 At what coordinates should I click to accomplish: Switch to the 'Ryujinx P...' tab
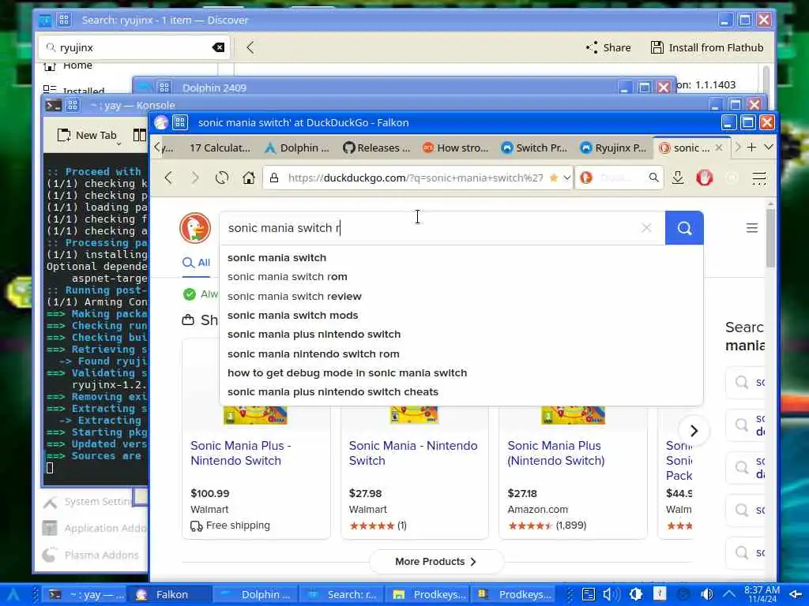613,148
